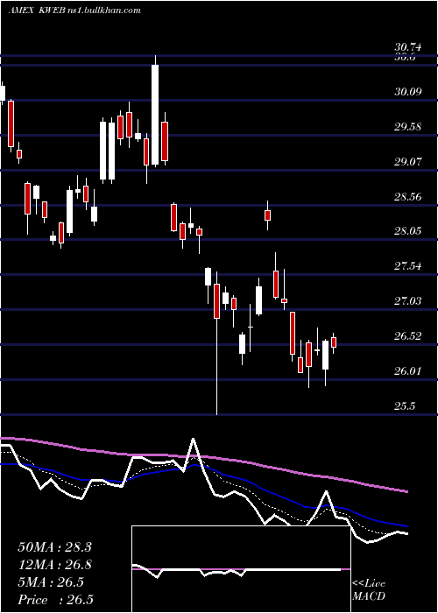Click the isolated red candle near 28.4
Viewport: 438px width, 613px height.
pyautogui.click(x=267, y=215)
